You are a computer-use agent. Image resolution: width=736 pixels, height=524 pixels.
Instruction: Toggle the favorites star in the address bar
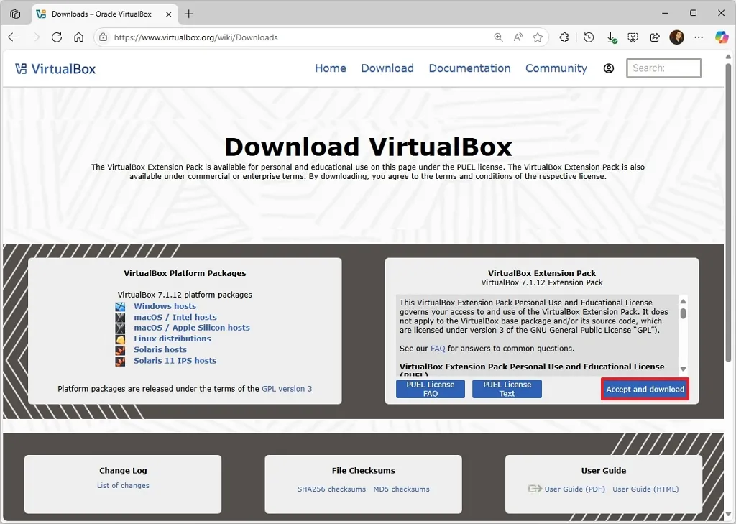coord(537,37)
